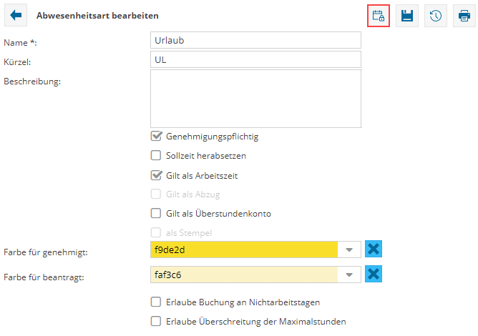478x336 pixels.
Task: Click the Kürzel field containing UL
Action: tap(255, 61)
